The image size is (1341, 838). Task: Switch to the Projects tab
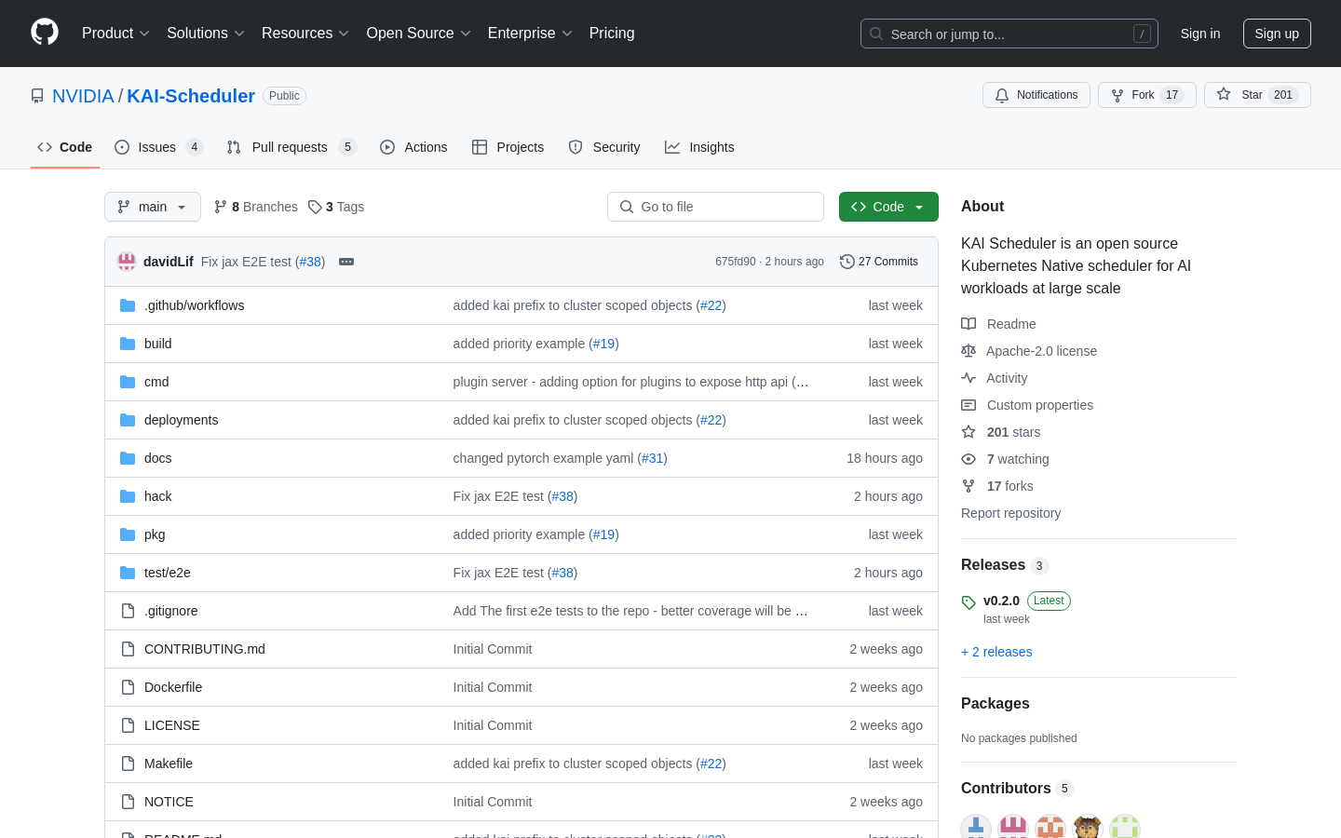[508, 147]
